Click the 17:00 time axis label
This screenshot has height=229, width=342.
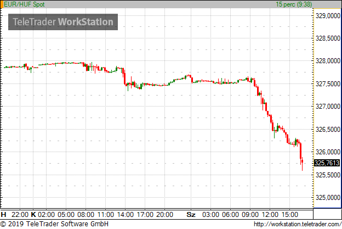145,215
